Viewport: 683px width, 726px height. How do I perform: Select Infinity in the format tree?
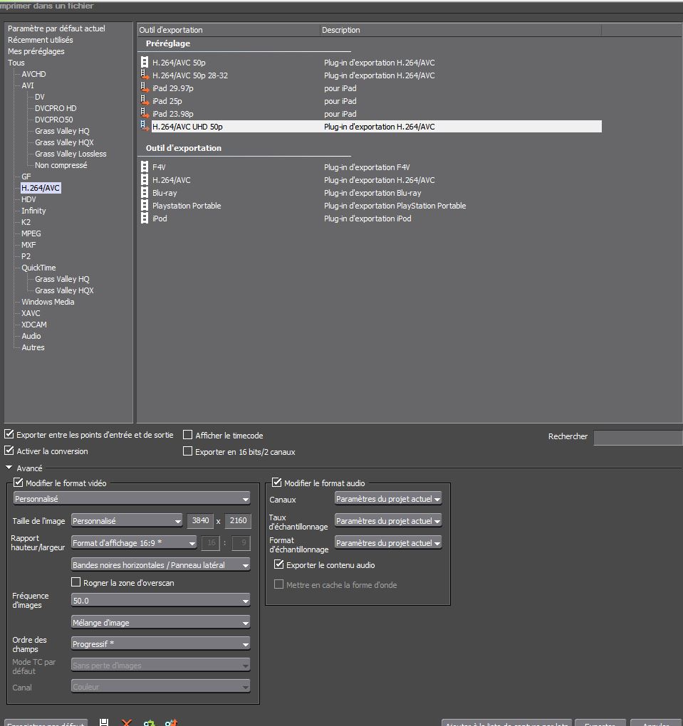(x=33, y=211)
